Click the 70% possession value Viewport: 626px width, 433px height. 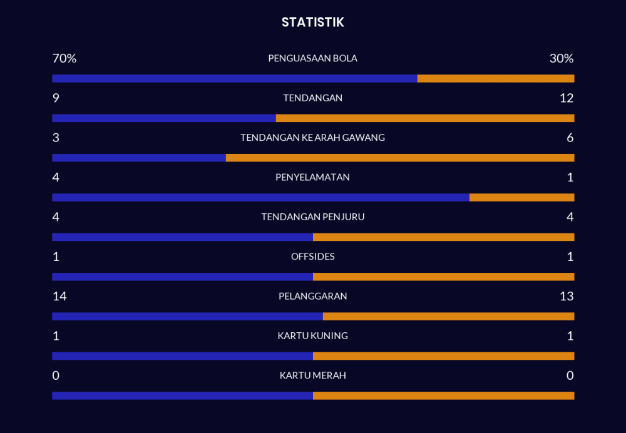[x=64, y=58]
